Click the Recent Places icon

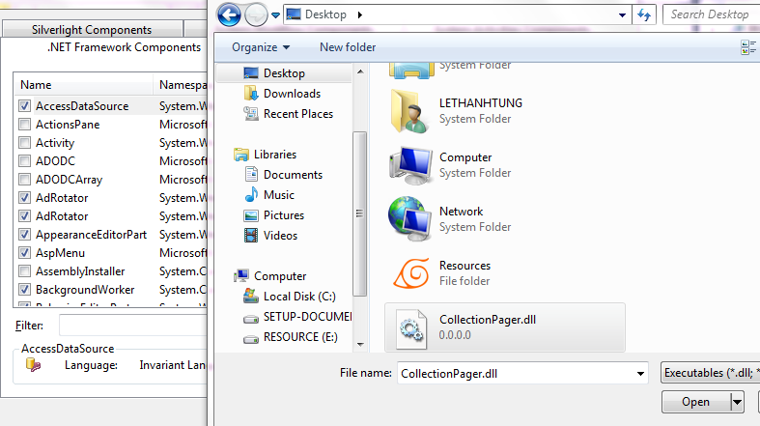tap(251, 113)
